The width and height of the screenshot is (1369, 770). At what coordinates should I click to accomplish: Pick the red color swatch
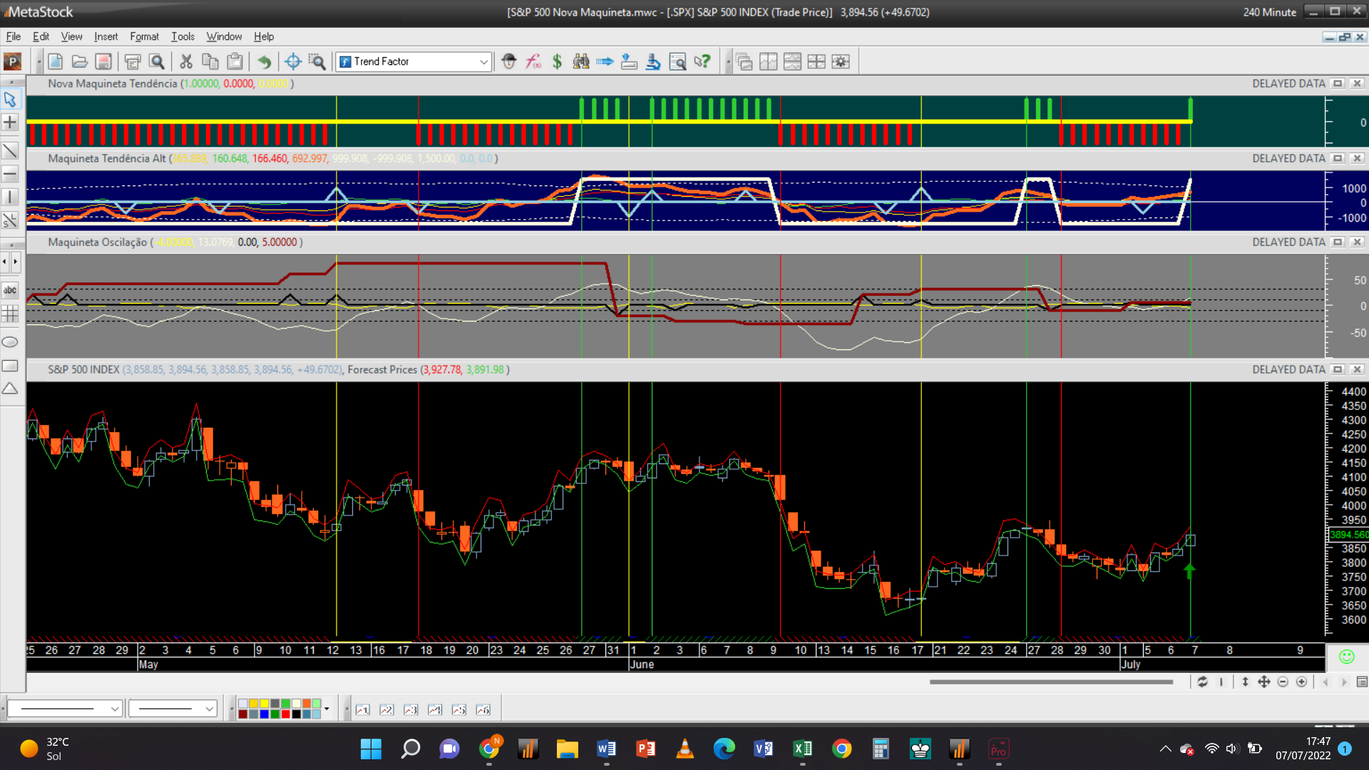click(x=286, y=714)
